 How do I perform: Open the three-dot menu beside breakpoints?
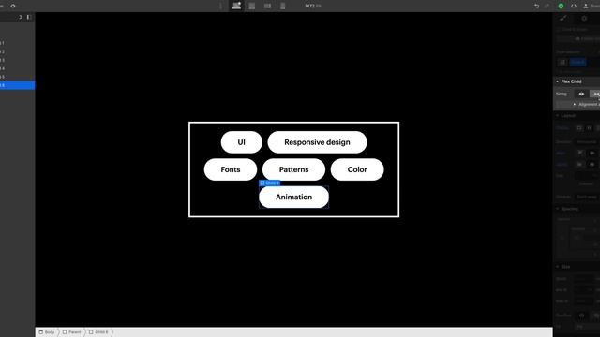click(221, 7)
